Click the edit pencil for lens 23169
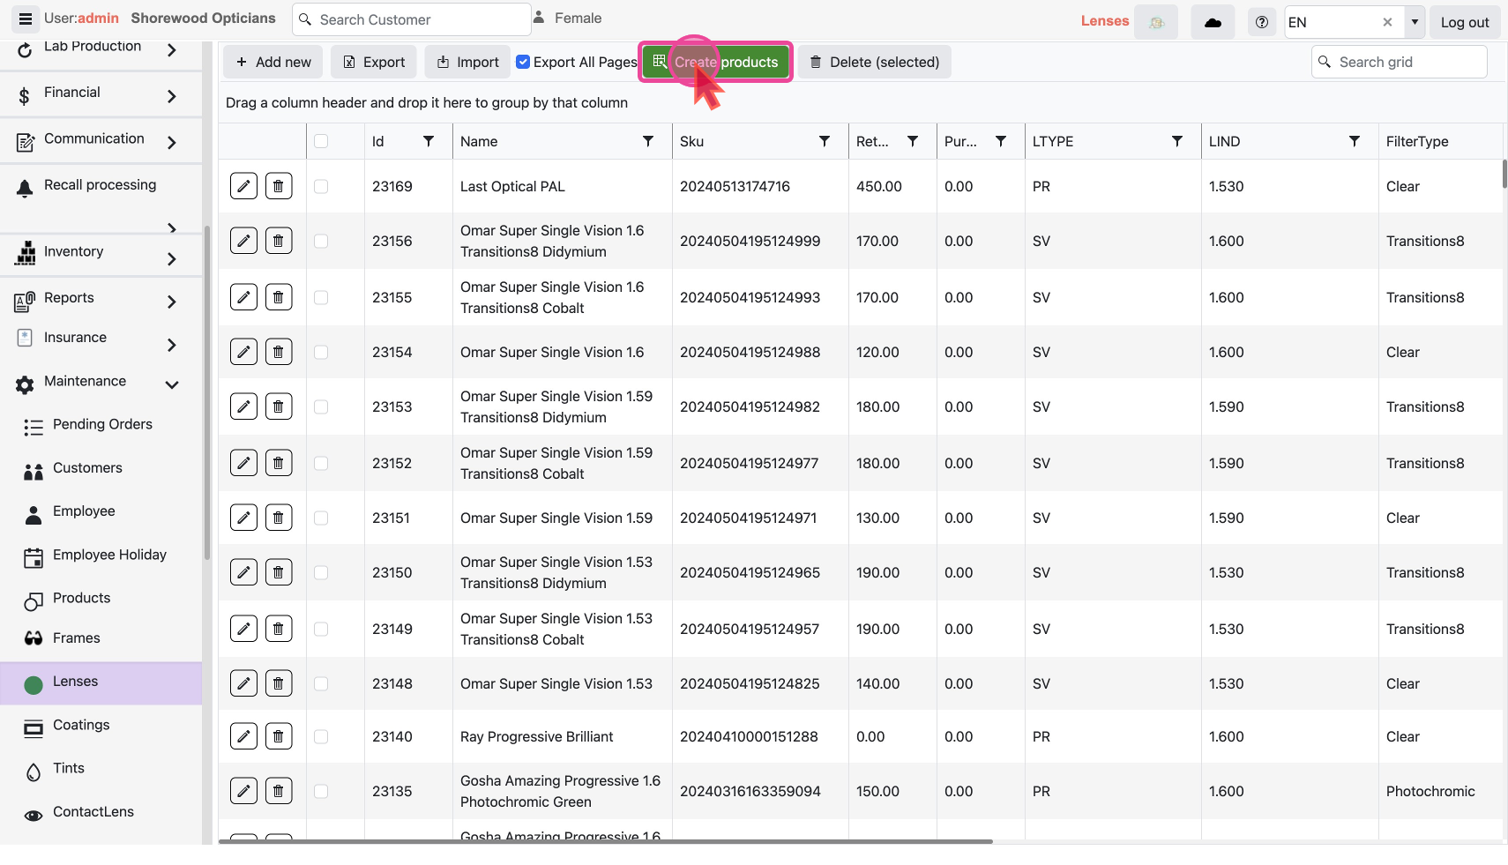Viewport: 1508px width, 865px height. coord(243,186)
